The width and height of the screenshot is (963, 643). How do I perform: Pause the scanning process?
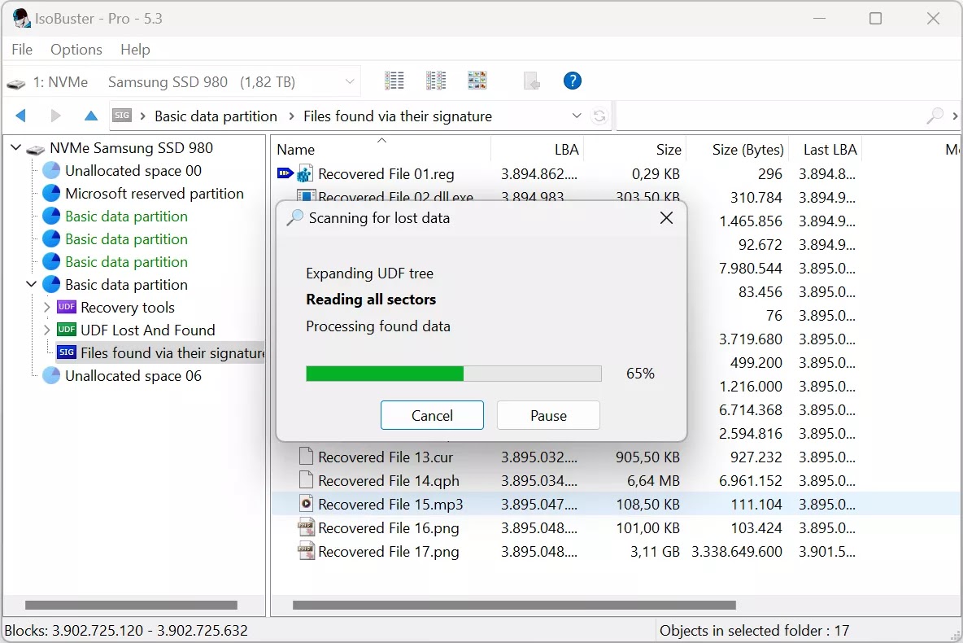pos(548,415)
